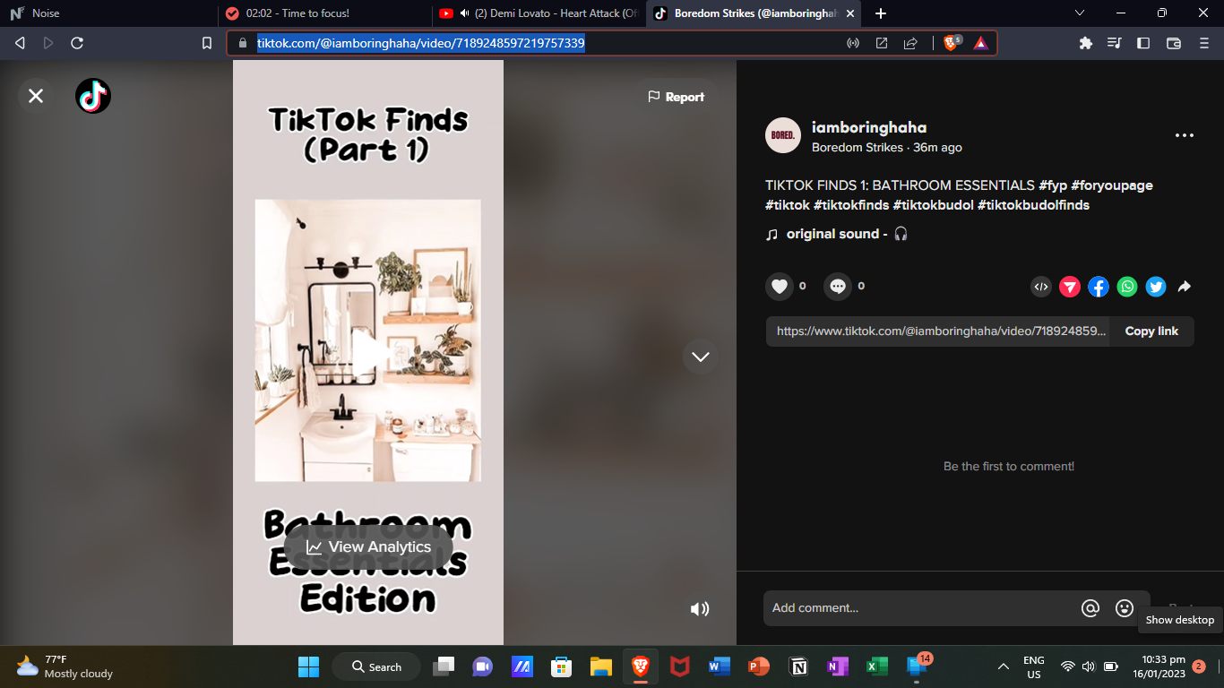The width and height of the screenshot is (1224, 688).
Task: Open the media playlist control icon
Action: coord(1115,43)
